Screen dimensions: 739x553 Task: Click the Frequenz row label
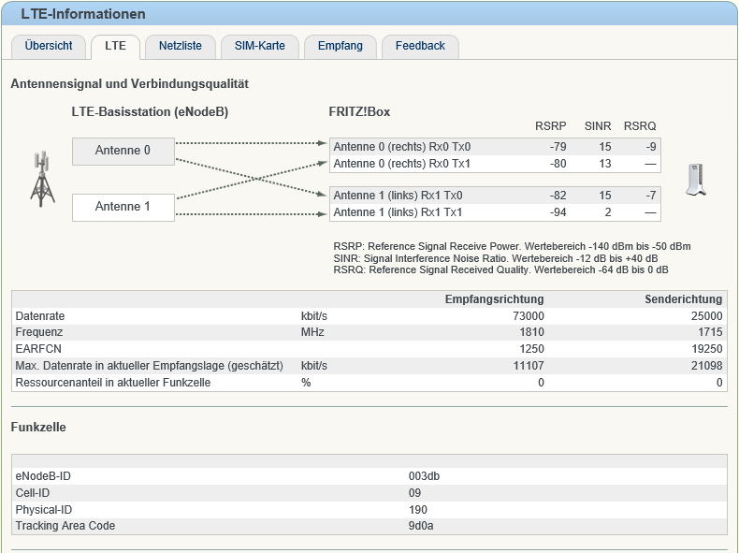38,332
